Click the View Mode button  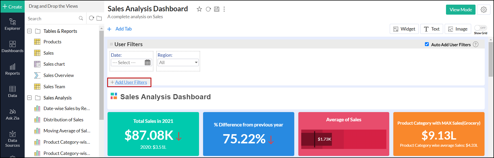point(461,10)
